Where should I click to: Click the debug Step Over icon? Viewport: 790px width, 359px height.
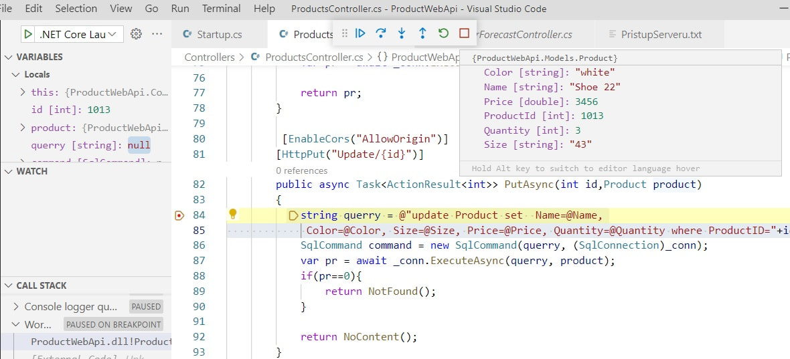pos(381,33)
